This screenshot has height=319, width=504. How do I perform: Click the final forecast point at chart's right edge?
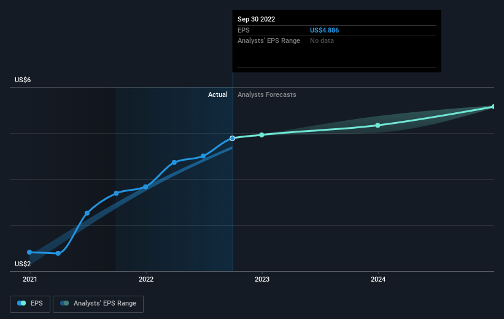(x=494, y=107)
